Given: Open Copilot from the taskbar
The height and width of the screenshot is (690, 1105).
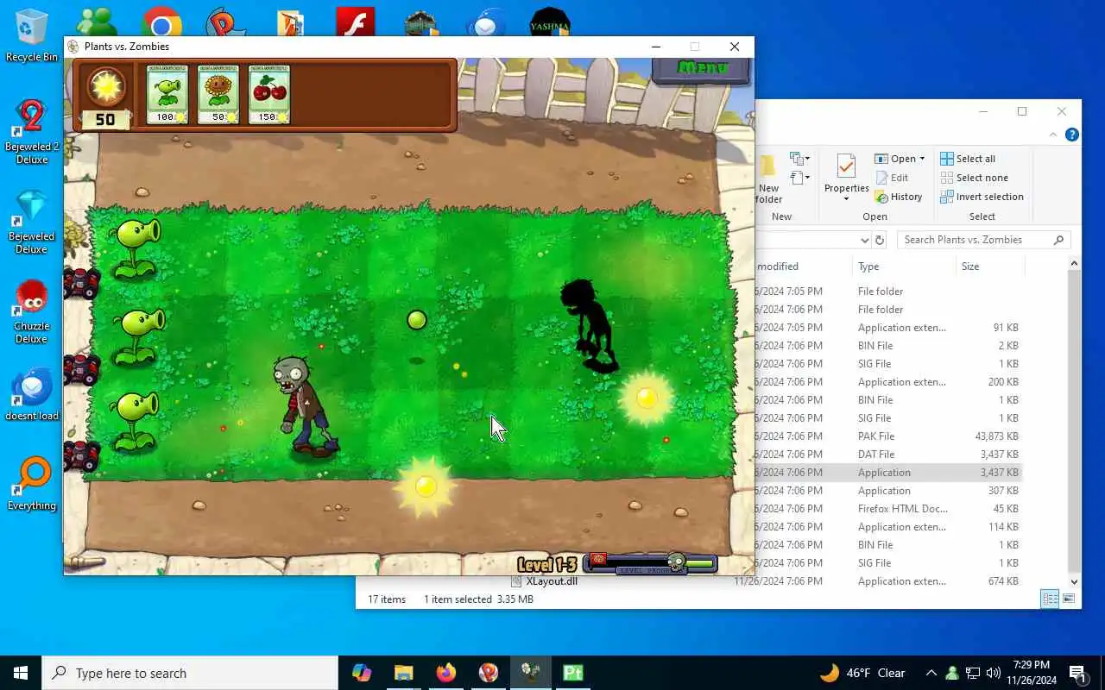Looking at the screenshot, I should point(362,673).
